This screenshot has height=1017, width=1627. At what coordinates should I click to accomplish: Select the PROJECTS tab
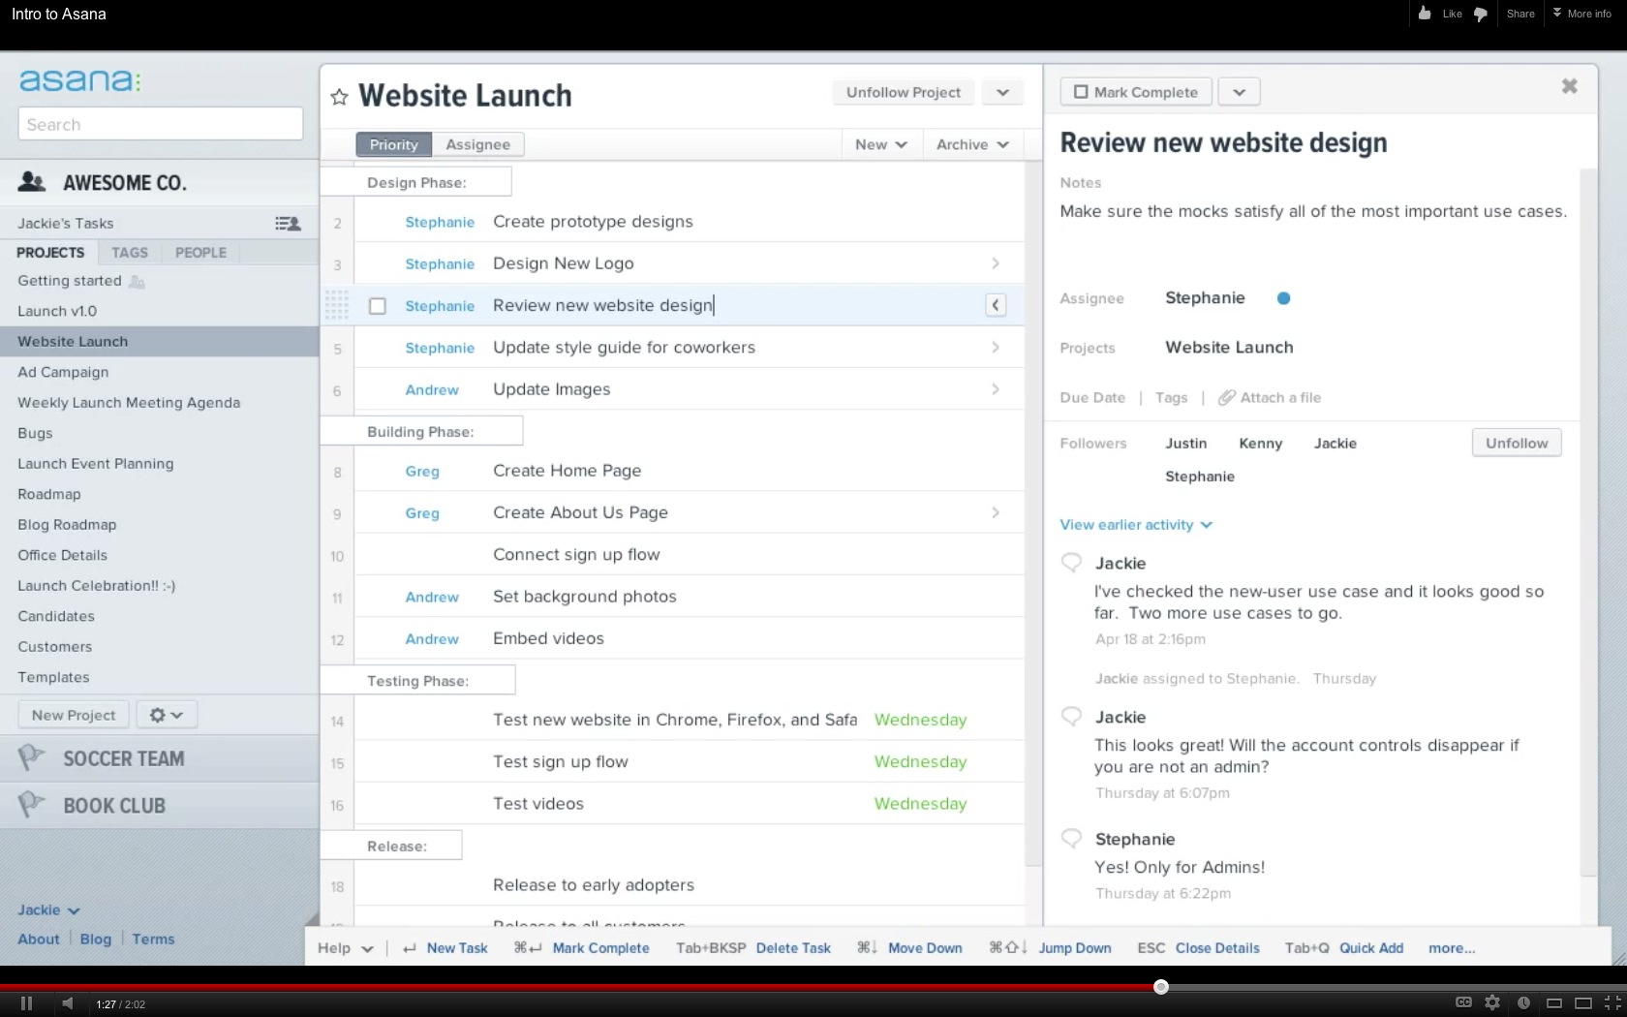(50, 252)
